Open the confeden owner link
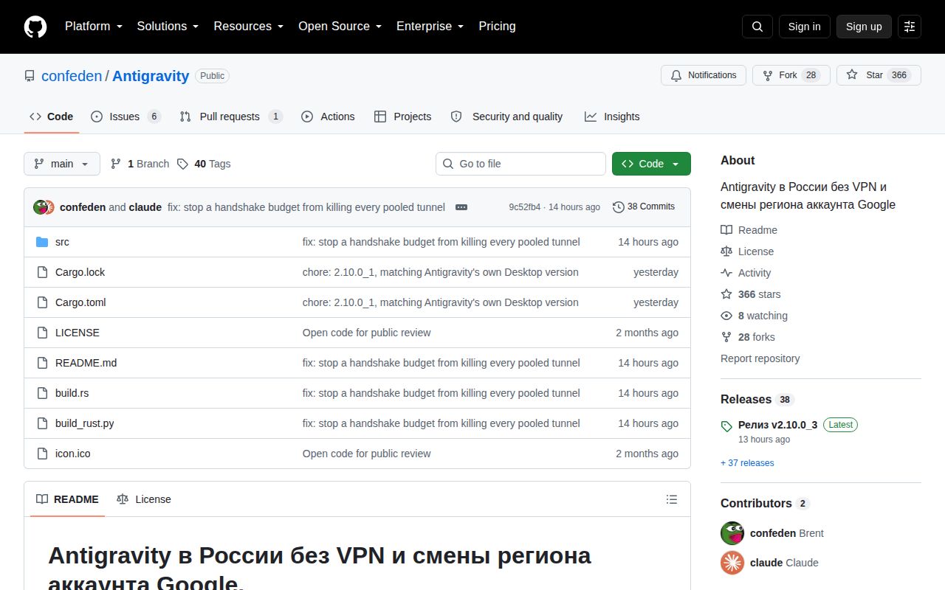Image resolution: width=945 pixels, height=590 pixels. tap(72, 76)
